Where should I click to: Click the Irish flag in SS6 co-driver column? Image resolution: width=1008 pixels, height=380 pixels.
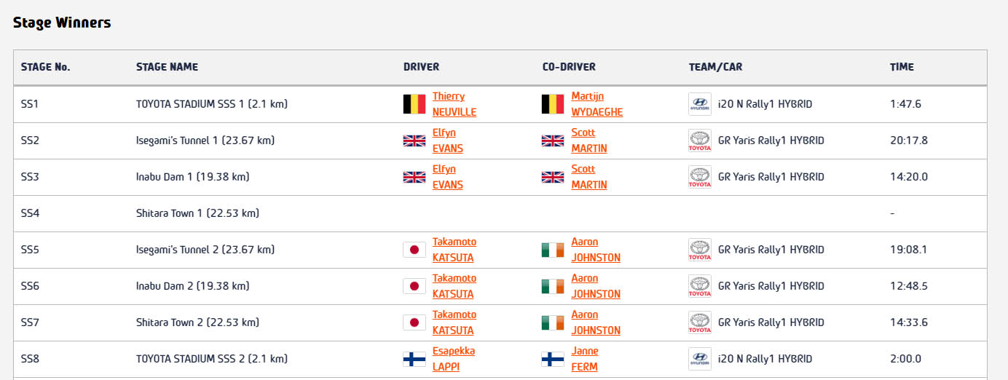pyautogui.click(x=553, y=286)
